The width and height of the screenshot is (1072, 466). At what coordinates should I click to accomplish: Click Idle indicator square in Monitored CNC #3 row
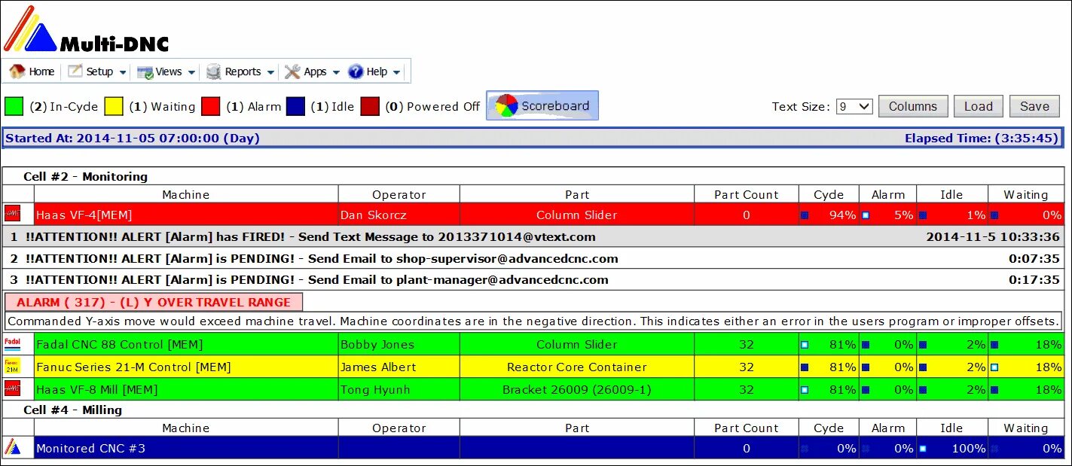pyautogui.click(x=923, y=449)
